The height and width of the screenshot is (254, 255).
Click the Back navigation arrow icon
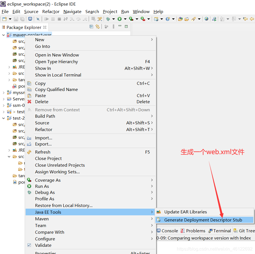(x=252, y=19)
